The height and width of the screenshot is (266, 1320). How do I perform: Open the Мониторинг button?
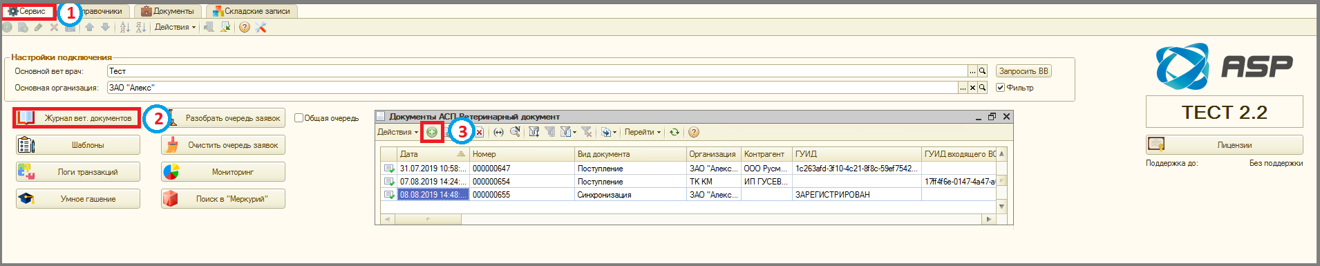223,172
